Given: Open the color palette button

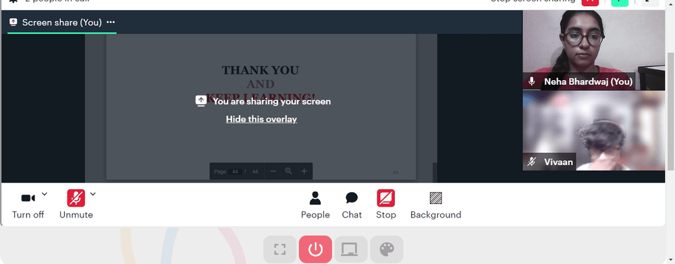Looking at the screenshot, I should tap(387, 249).
